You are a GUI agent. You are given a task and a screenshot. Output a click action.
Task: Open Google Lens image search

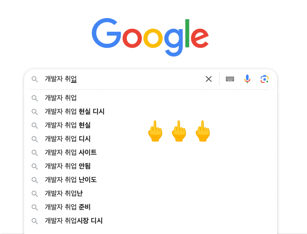point(264,79)
